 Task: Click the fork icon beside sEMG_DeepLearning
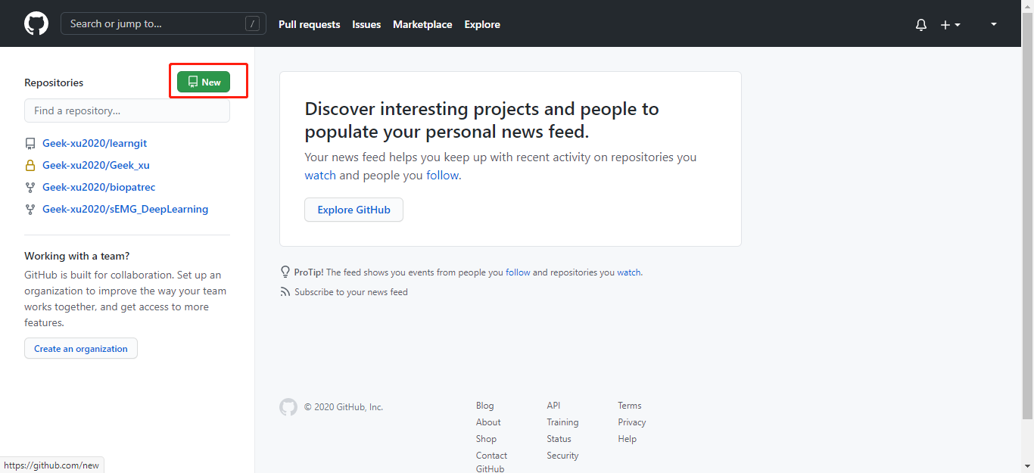(30, 209)
